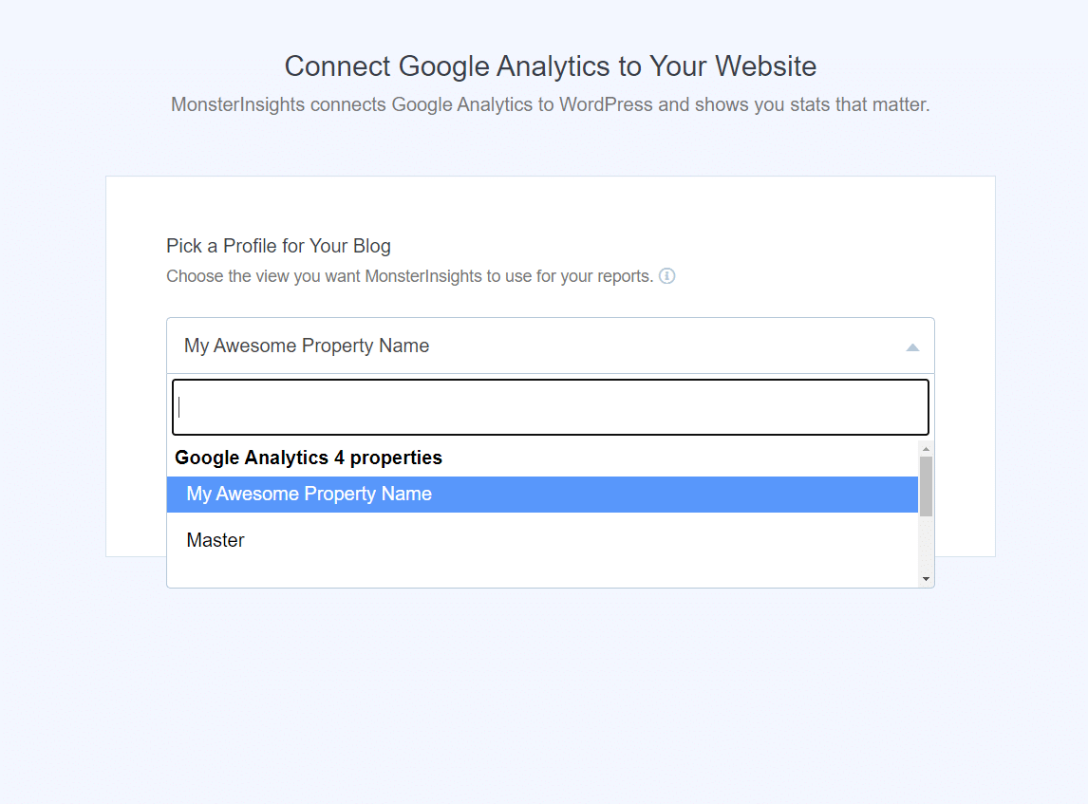
Task: Click the gray scrollbar thumb in the options list
Action: click(x=926, y=485)
